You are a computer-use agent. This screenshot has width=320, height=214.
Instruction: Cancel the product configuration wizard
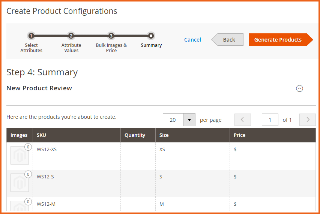(192, 39)
